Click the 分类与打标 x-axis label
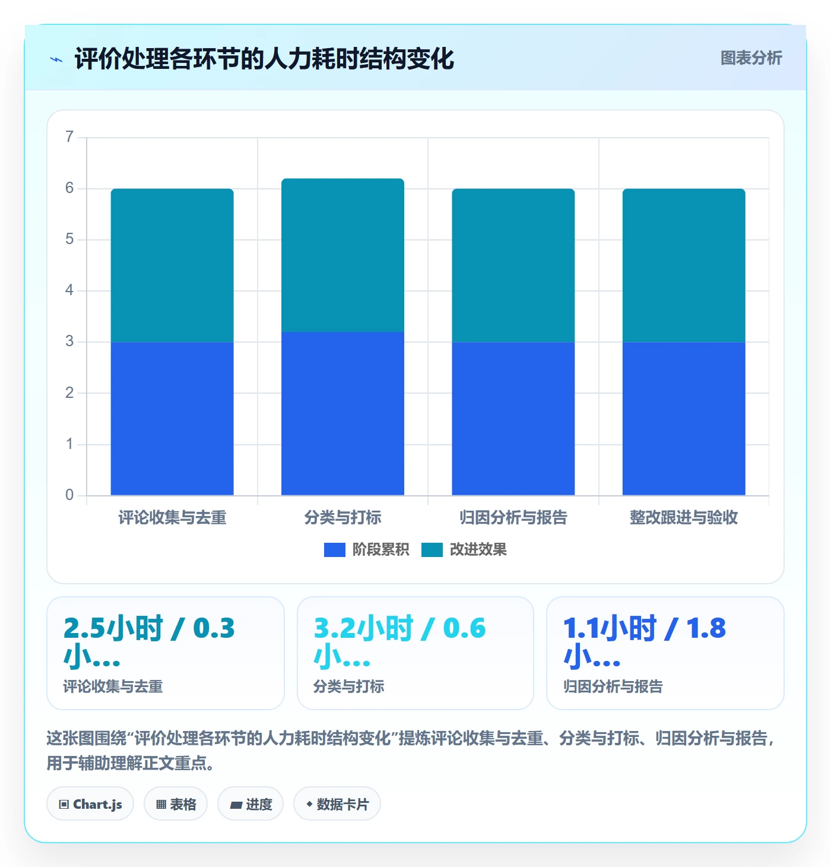 [x=342, y=517]
